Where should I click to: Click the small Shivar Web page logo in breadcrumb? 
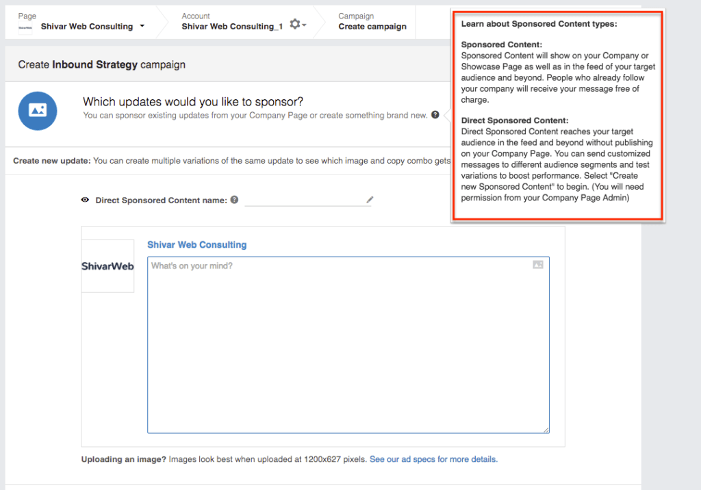click(25, 27)
